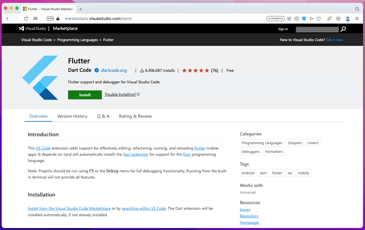
Task: Click the camera snapshot icon in toolbar
Action: 297,19
